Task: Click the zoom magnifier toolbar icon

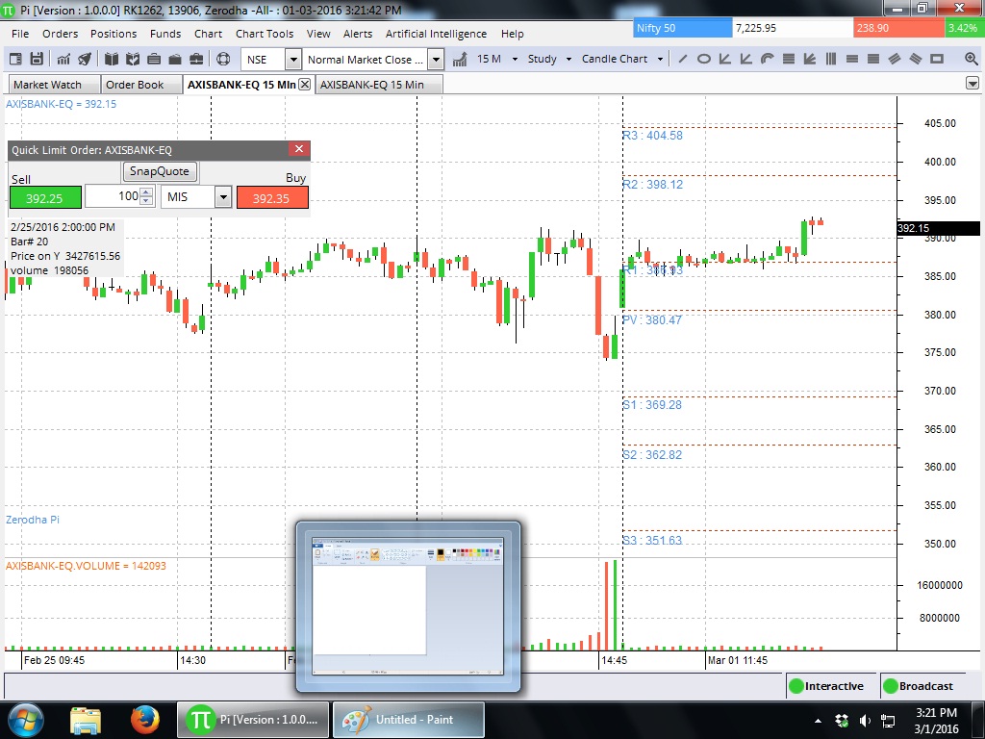Action: click(972, 59)
